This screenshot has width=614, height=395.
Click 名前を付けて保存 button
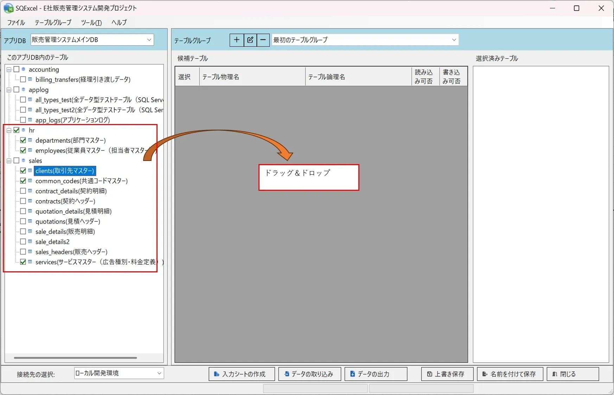(x=510, y=374)
